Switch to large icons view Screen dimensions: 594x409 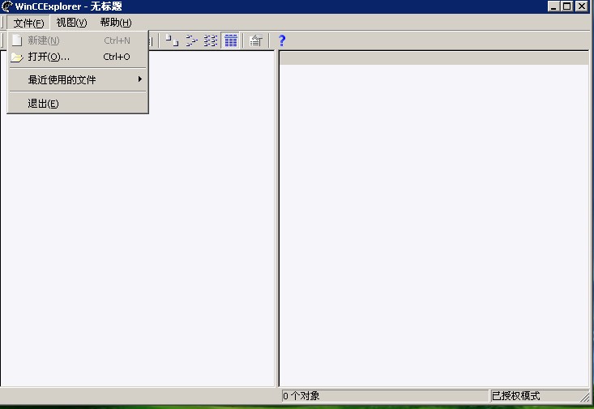click(x=172, y=40)
